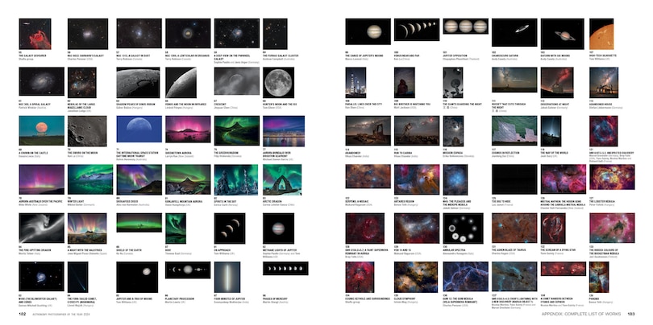
Task: Select the Phases of Mercury strip thumbnail
Action: pos(285,269)
